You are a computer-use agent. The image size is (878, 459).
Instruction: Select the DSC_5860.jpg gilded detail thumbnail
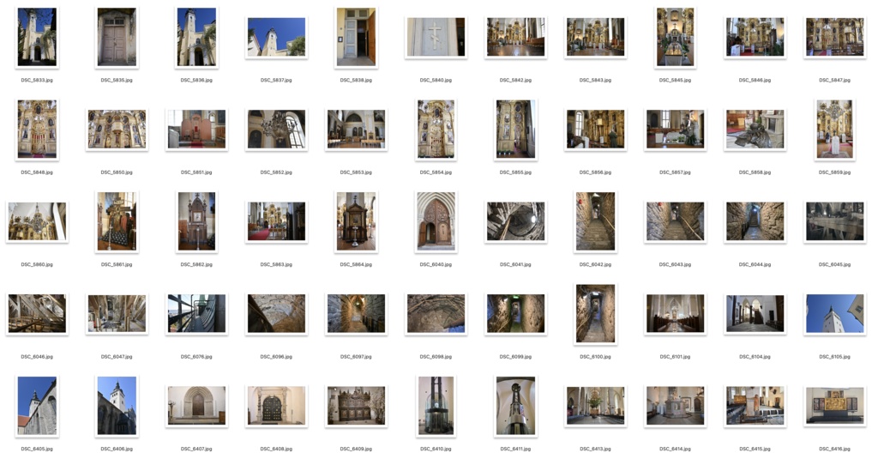click(37, 221)
